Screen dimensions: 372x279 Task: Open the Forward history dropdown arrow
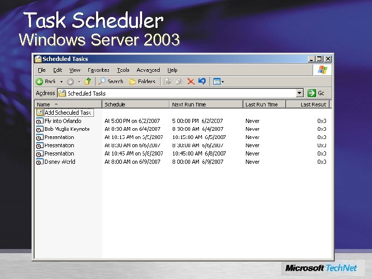click(x=79, y=82)
